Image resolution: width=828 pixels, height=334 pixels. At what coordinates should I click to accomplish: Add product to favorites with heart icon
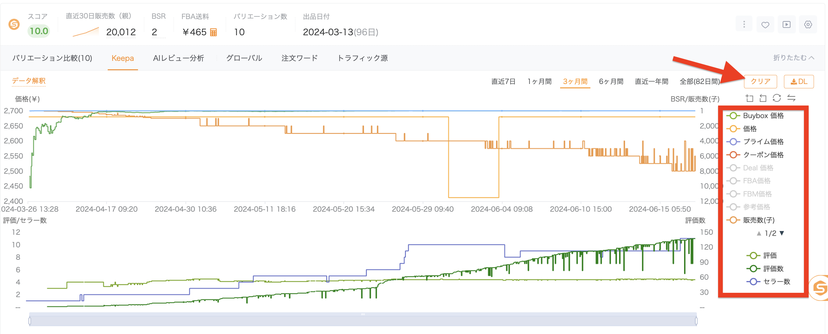pyautogui.click(x=765, y=24)
